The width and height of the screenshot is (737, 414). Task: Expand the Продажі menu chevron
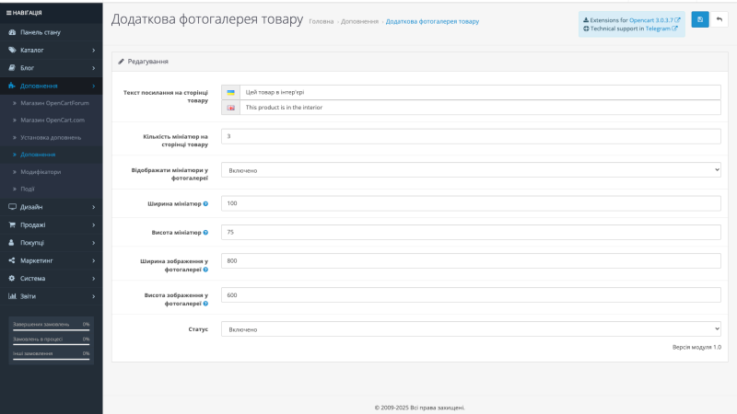pyautogui.click(x=94, y=225)
